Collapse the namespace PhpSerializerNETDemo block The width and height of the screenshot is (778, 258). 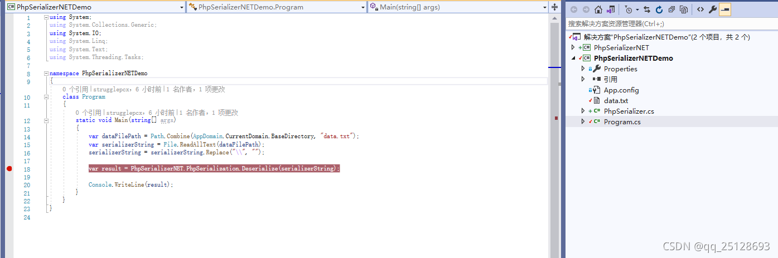[46, 73]
